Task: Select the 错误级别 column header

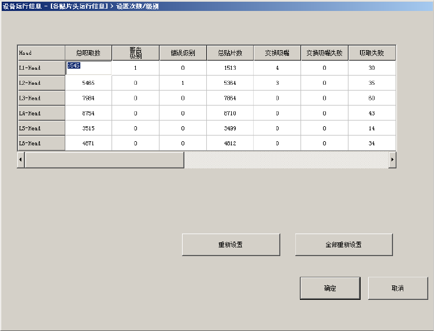Action: [x=183, y=53]
